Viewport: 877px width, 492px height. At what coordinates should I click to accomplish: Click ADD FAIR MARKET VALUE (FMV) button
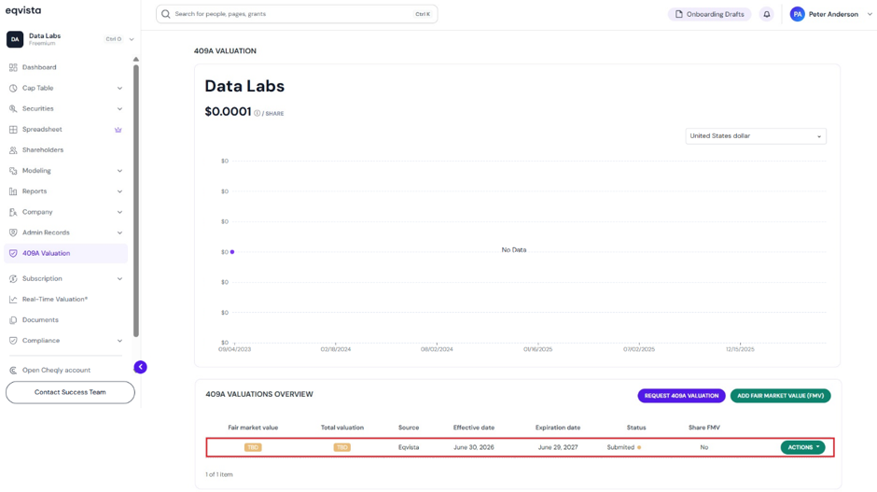[780, 396]
